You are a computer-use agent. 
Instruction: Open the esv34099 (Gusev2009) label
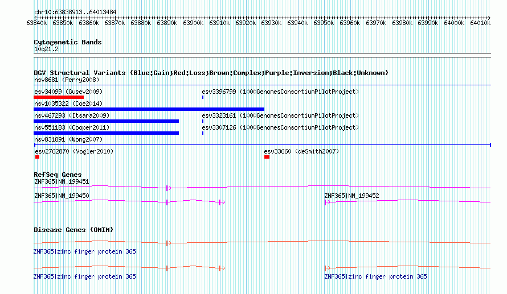coord(68,92)
